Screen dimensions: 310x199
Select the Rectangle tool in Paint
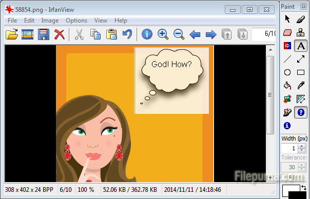pos(301,72)
